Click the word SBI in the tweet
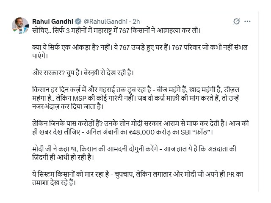Screen dimensions: 271x203 (x=185, y=132)
